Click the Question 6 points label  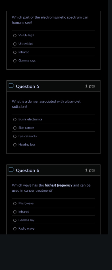click(90, 170)
